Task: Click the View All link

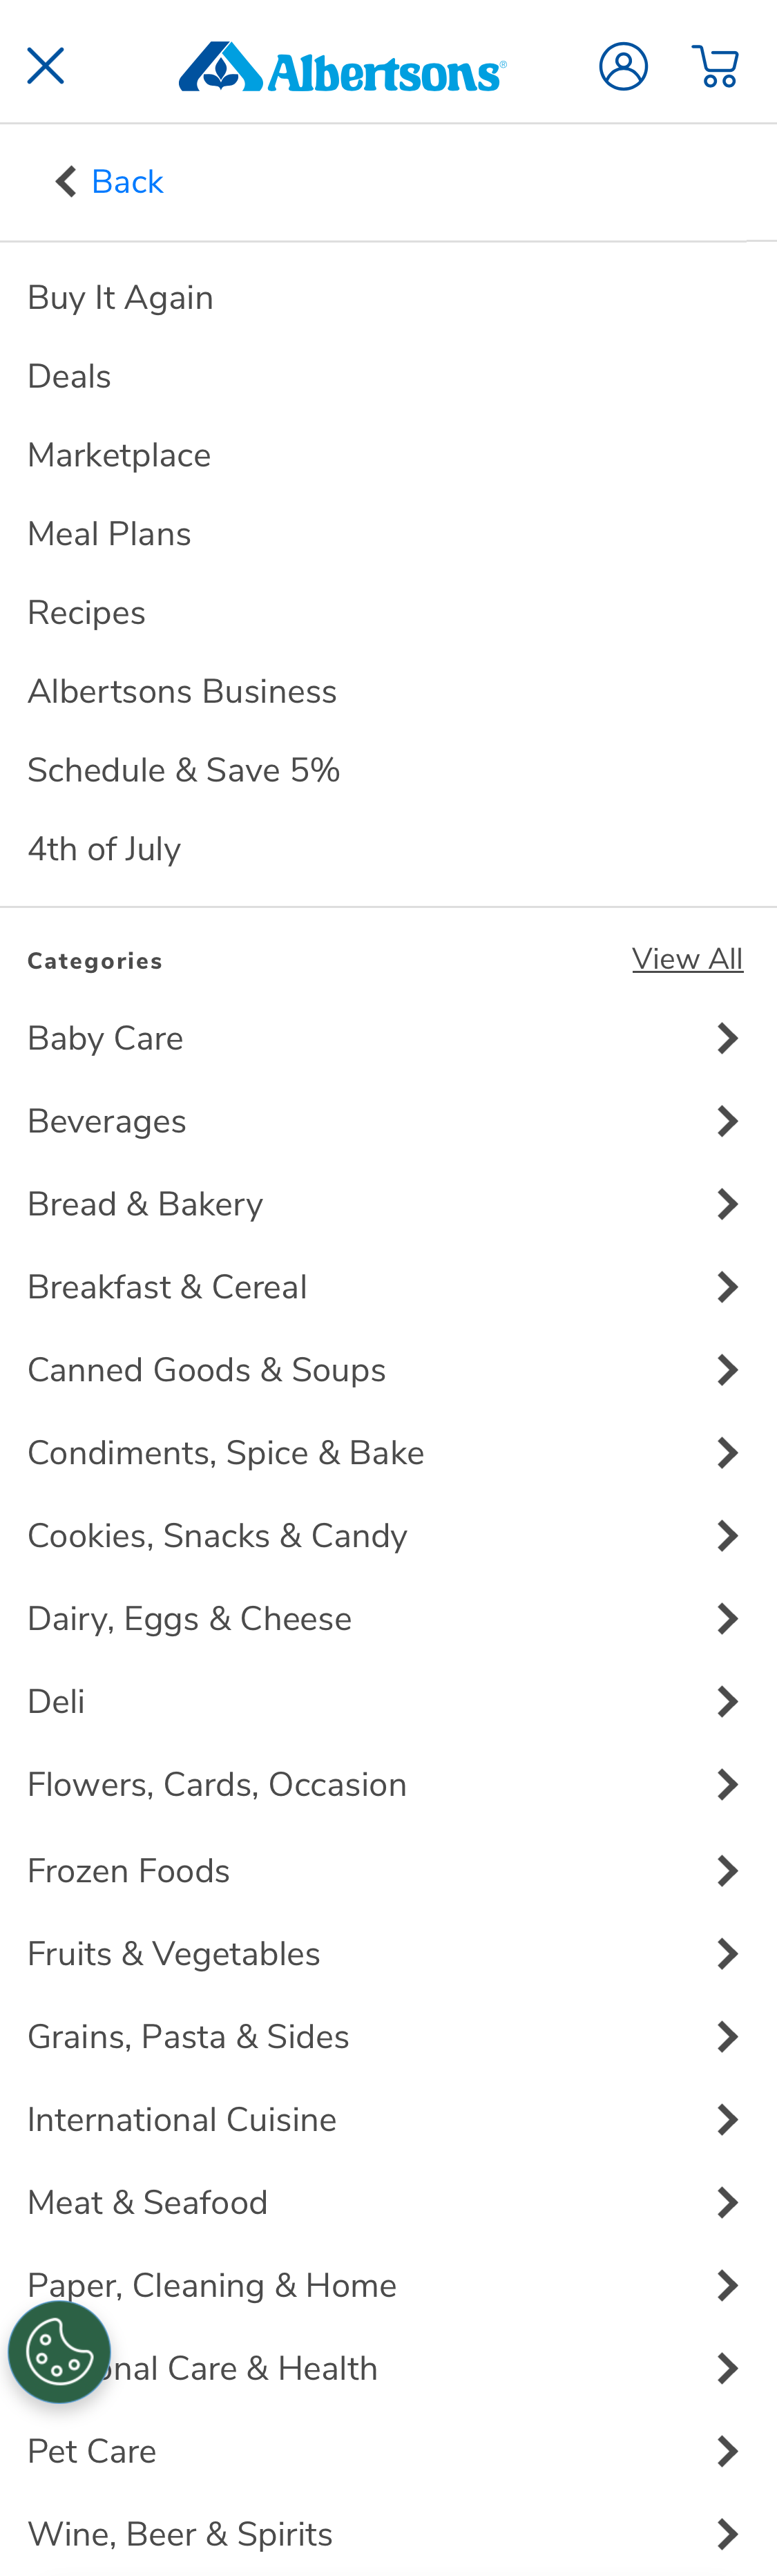Action: [688, 958]
